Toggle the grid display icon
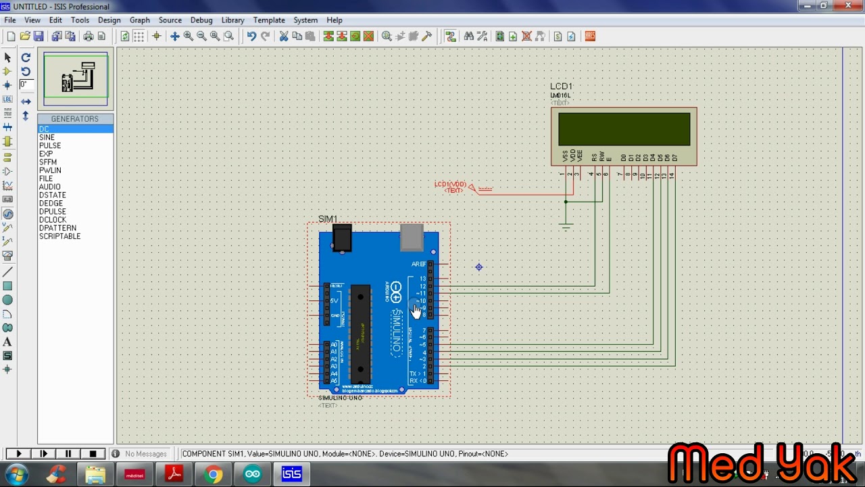 pos(139,37)
